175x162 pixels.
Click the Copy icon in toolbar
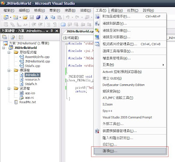[x=53, y=17]
